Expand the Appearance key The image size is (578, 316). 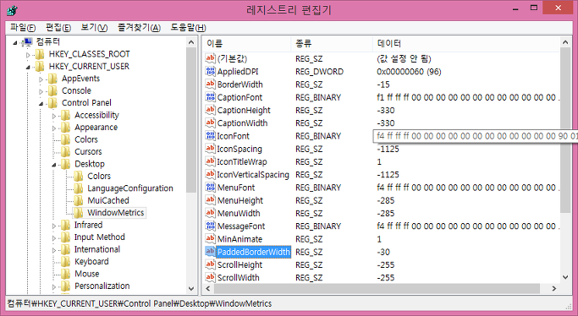coord(54,128)
